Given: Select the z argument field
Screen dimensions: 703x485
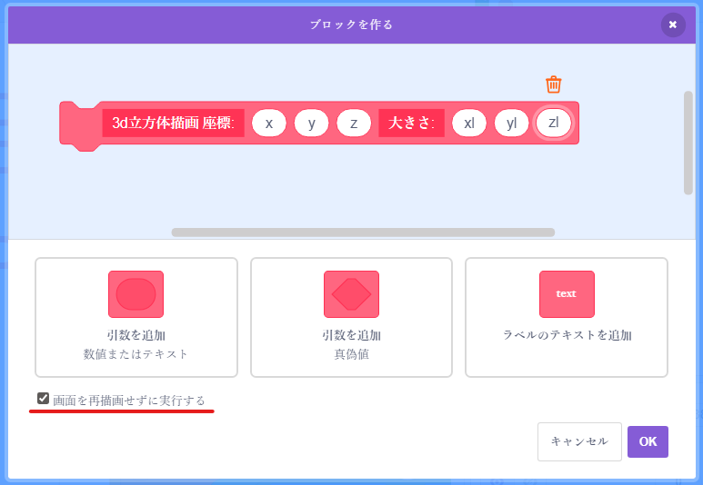Looking at the screenshot, I should [x=354, y=123].
